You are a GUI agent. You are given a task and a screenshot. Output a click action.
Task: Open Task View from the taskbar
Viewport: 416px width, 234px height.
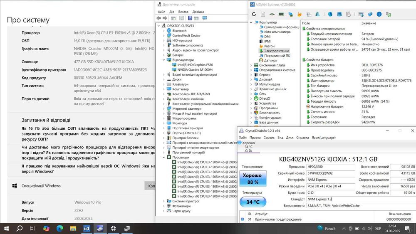(x=32, y=229)
